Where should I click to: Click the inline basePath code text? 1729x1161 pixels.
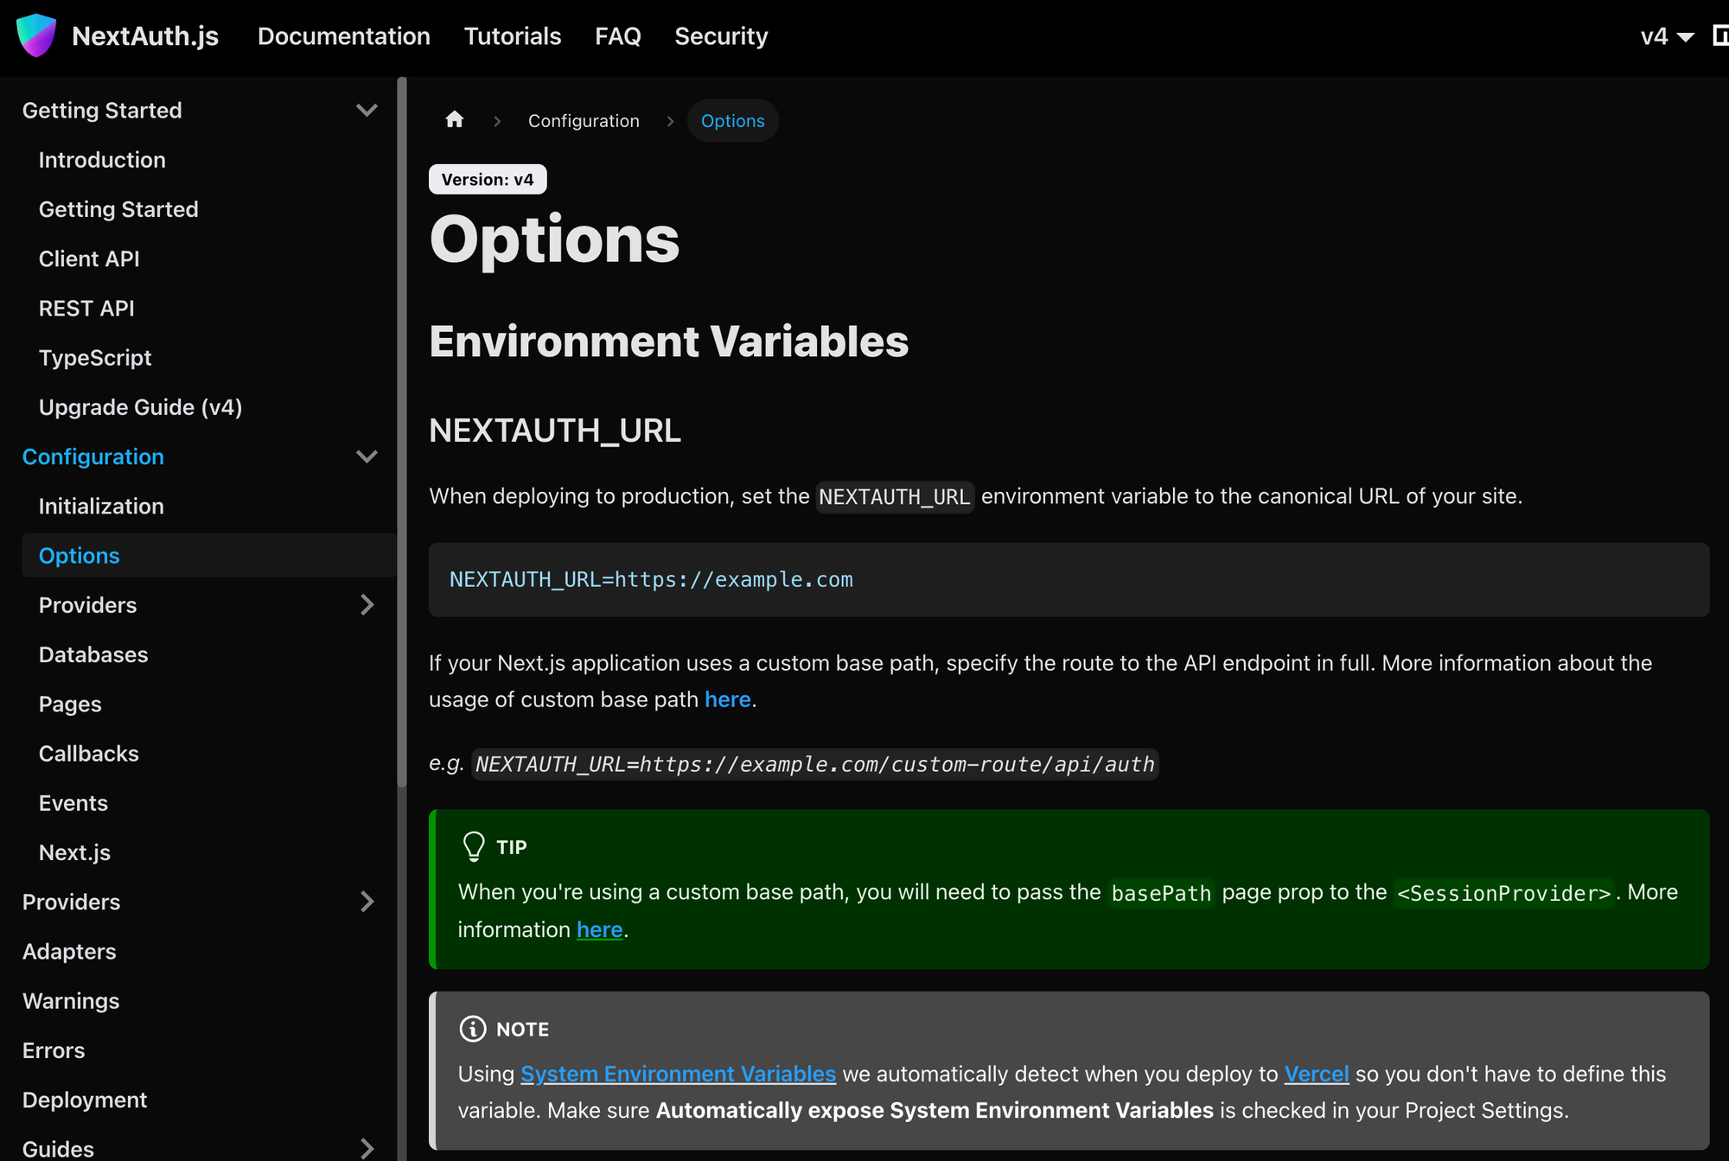tap(1161, 893)
